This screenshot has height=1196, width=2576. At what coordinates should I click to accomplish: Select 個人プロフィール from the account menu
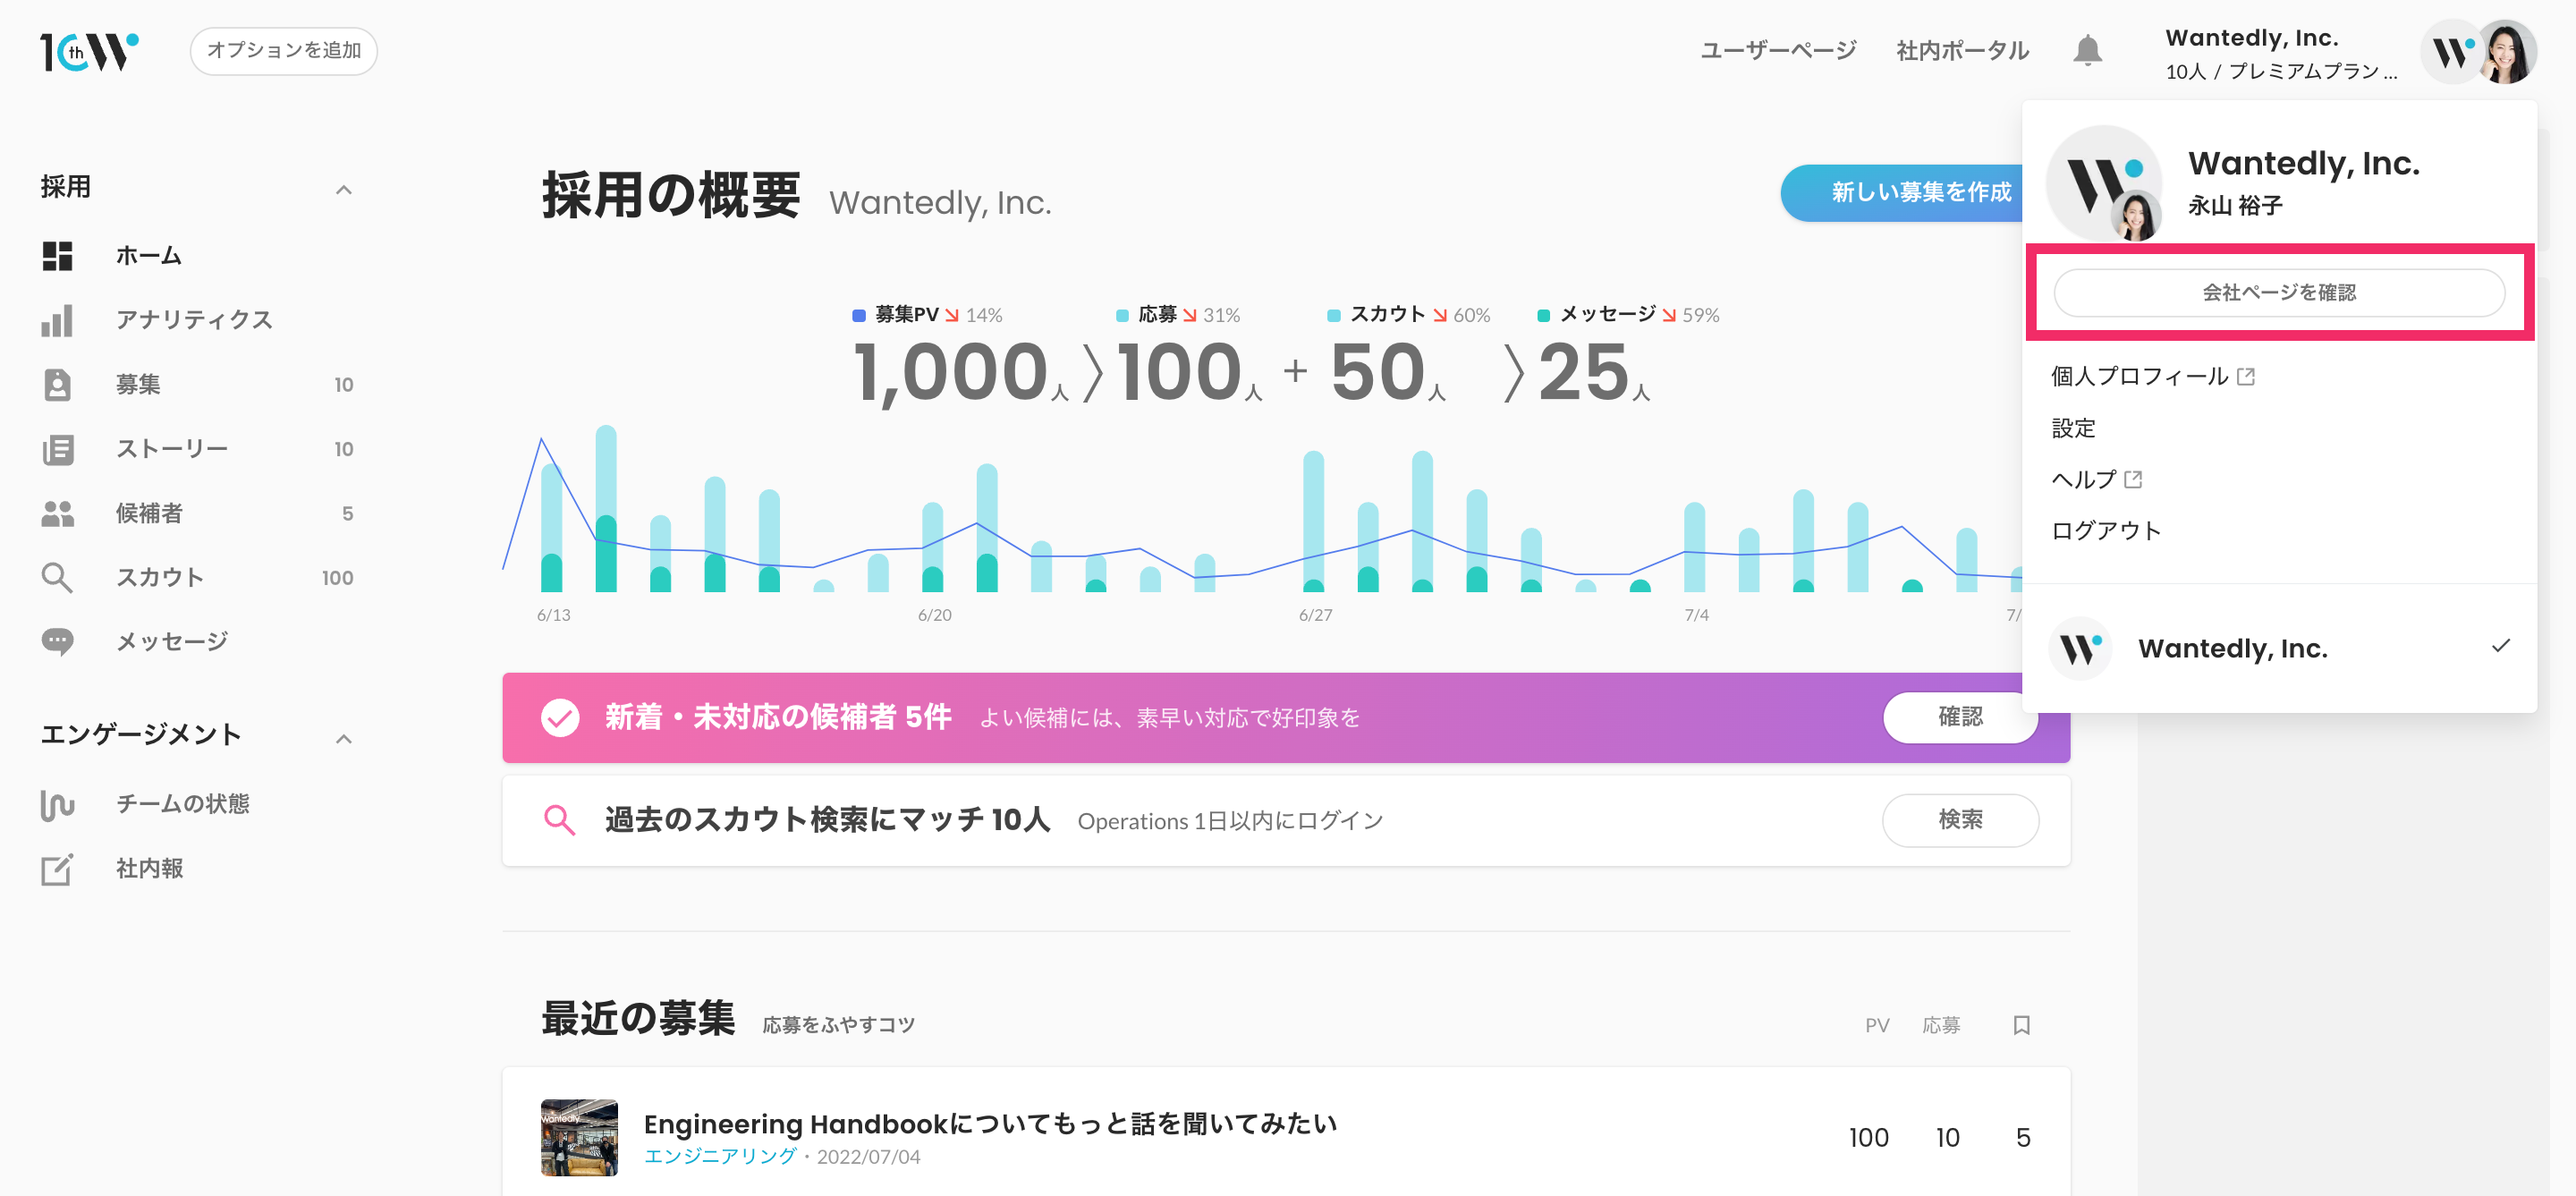(x=2139, y=376)
